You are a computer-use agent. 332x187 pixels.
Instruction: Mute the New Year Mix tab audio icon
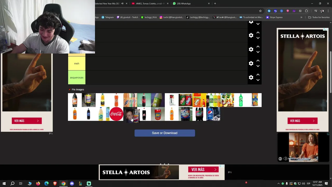tap(122, 4)
